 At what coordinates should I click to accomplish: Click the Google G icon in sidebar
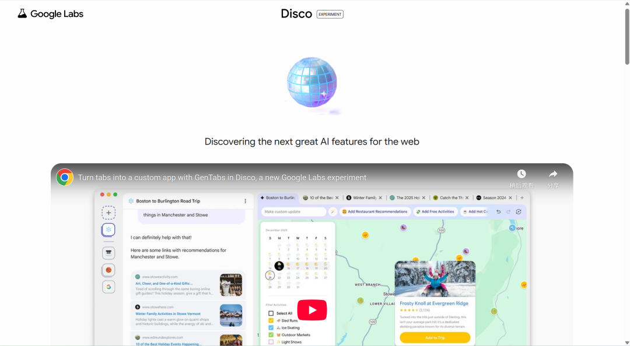(x=108, y=287)
